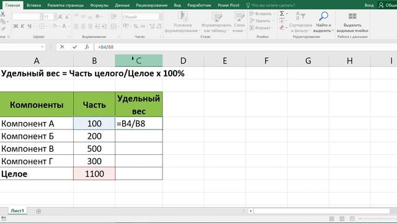Open Форматировать как таблицу gallery

pos(216,22)
